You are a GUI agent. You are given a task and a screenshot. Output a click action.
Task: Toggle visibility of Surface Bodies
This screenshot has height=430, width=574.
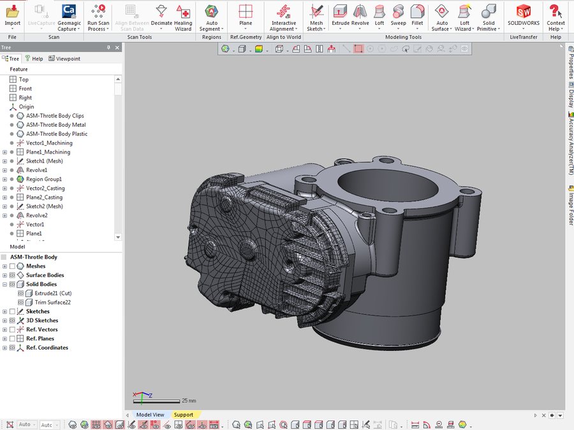pos(12,275)
